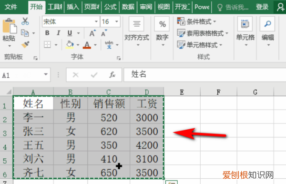Open the Alignment (对齐方式) group
Screen dimensions: 286x184
click(x=137, y=31)
